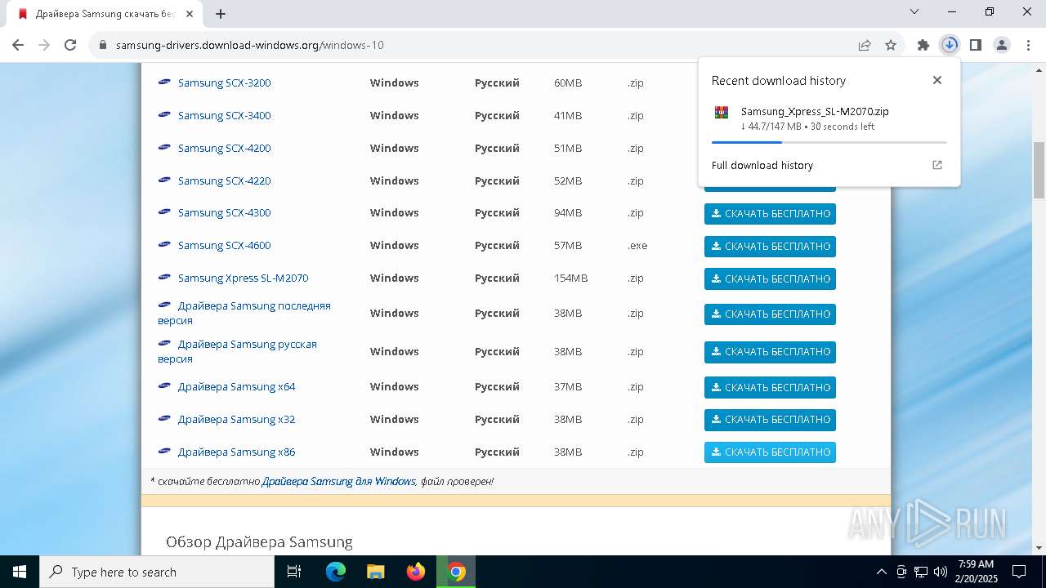Viewport: 1046px width, 588px height.
Task: Close the Recent download history popup
Action: pos(937,80)
